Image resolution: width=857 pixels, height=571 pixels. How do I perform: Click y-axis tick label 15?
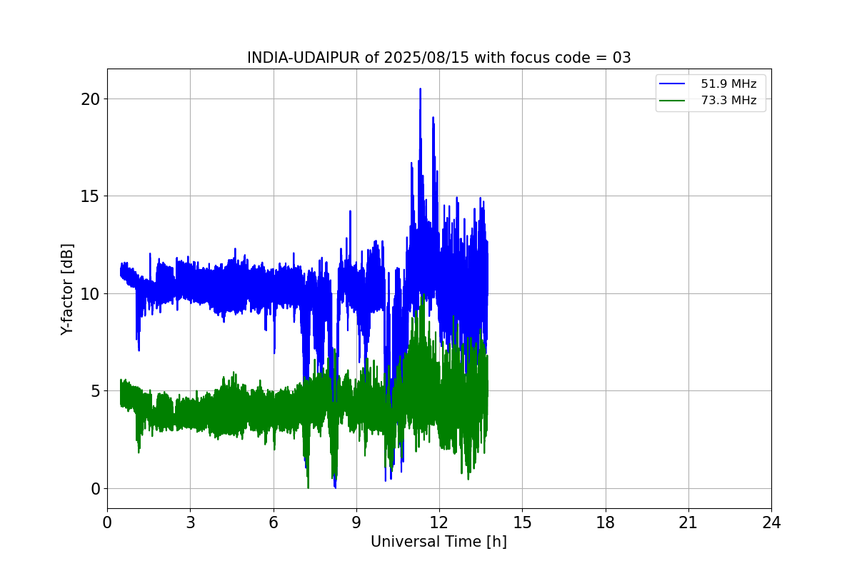click(90, 196)
